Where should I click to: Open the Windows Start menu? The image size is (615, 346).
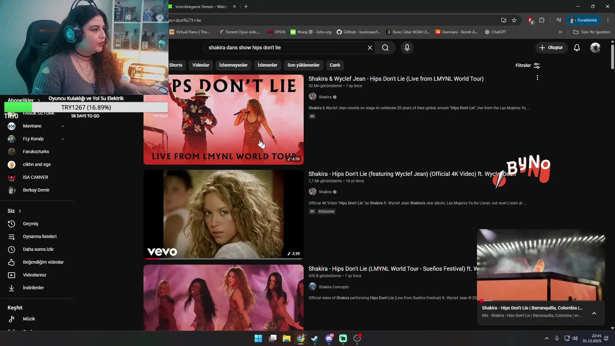[258, 338]
